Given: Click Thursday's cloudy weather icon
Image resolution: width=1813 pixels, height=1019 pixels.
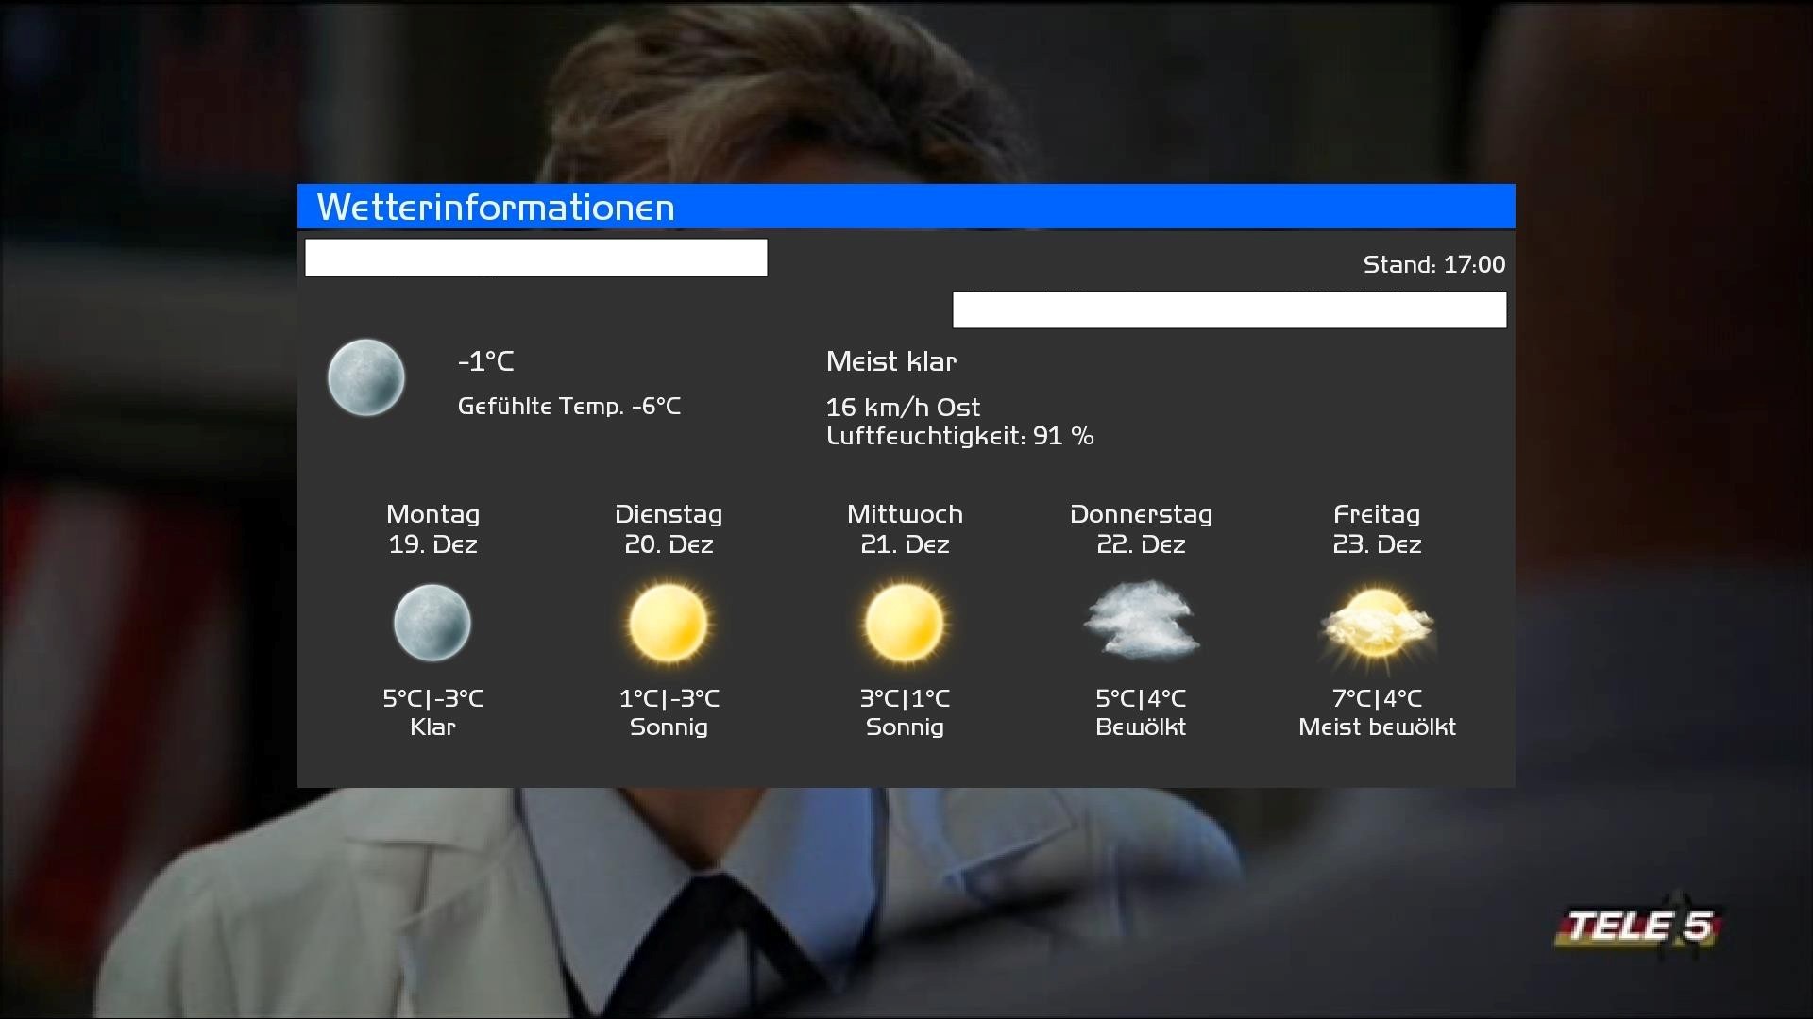Looking at the screenshot, I should pos(1141,621).
